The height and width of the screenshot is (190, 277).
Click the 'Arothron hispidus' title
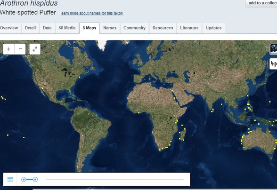29,3
